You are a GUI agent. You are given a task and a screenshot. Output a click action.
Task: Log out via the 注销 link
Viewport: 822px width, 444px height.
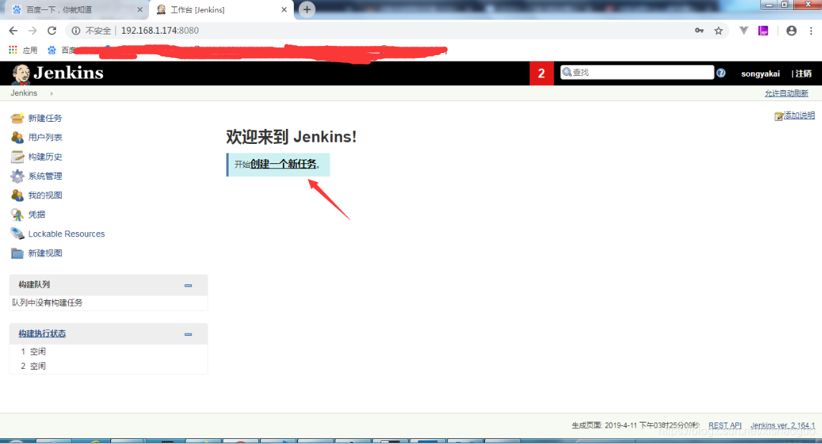click(803, 74)
